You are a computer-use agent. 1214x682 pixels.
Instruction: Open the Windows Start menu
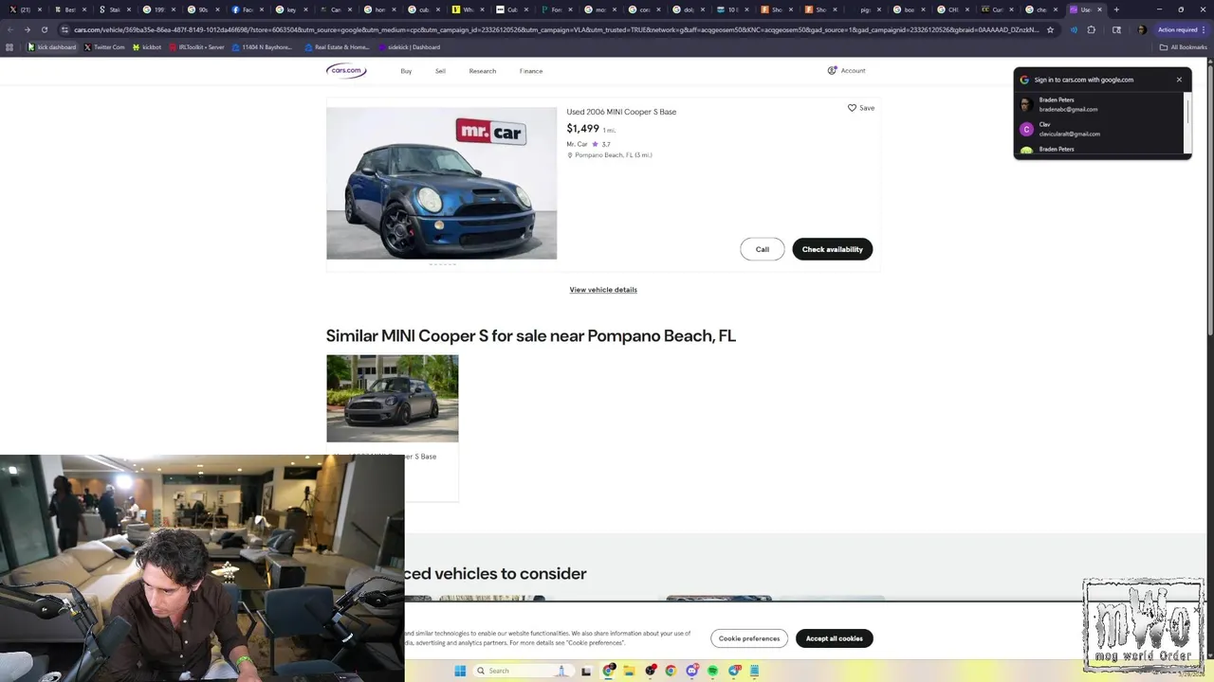coord(460,671)
